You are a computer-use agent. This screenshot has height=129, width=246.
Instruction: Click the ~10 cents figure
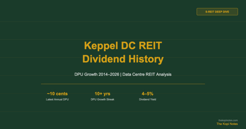57,94
